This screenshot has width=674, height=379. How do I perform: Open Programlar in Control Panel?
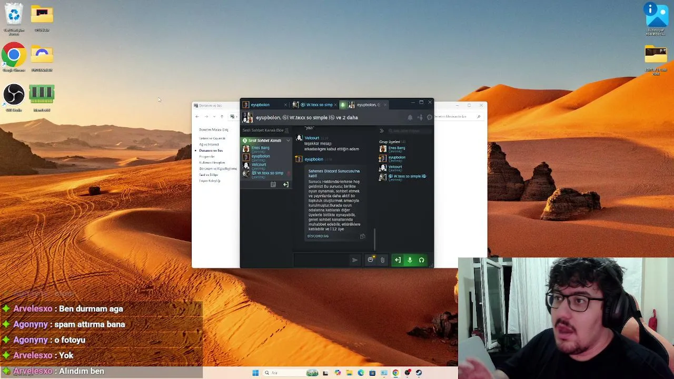tap(207, 156)
